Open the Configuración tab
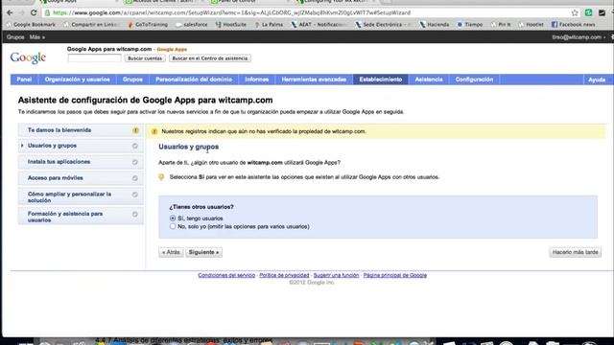614x345 pixels. coord(474,80)
